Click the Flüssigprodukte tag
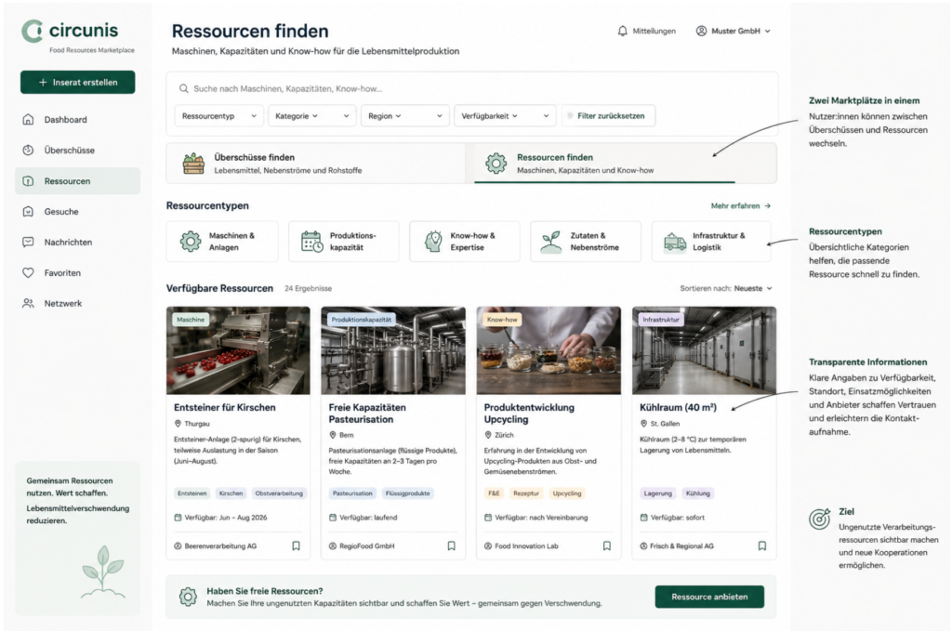952x631 pixels. [x=407, y=493]
